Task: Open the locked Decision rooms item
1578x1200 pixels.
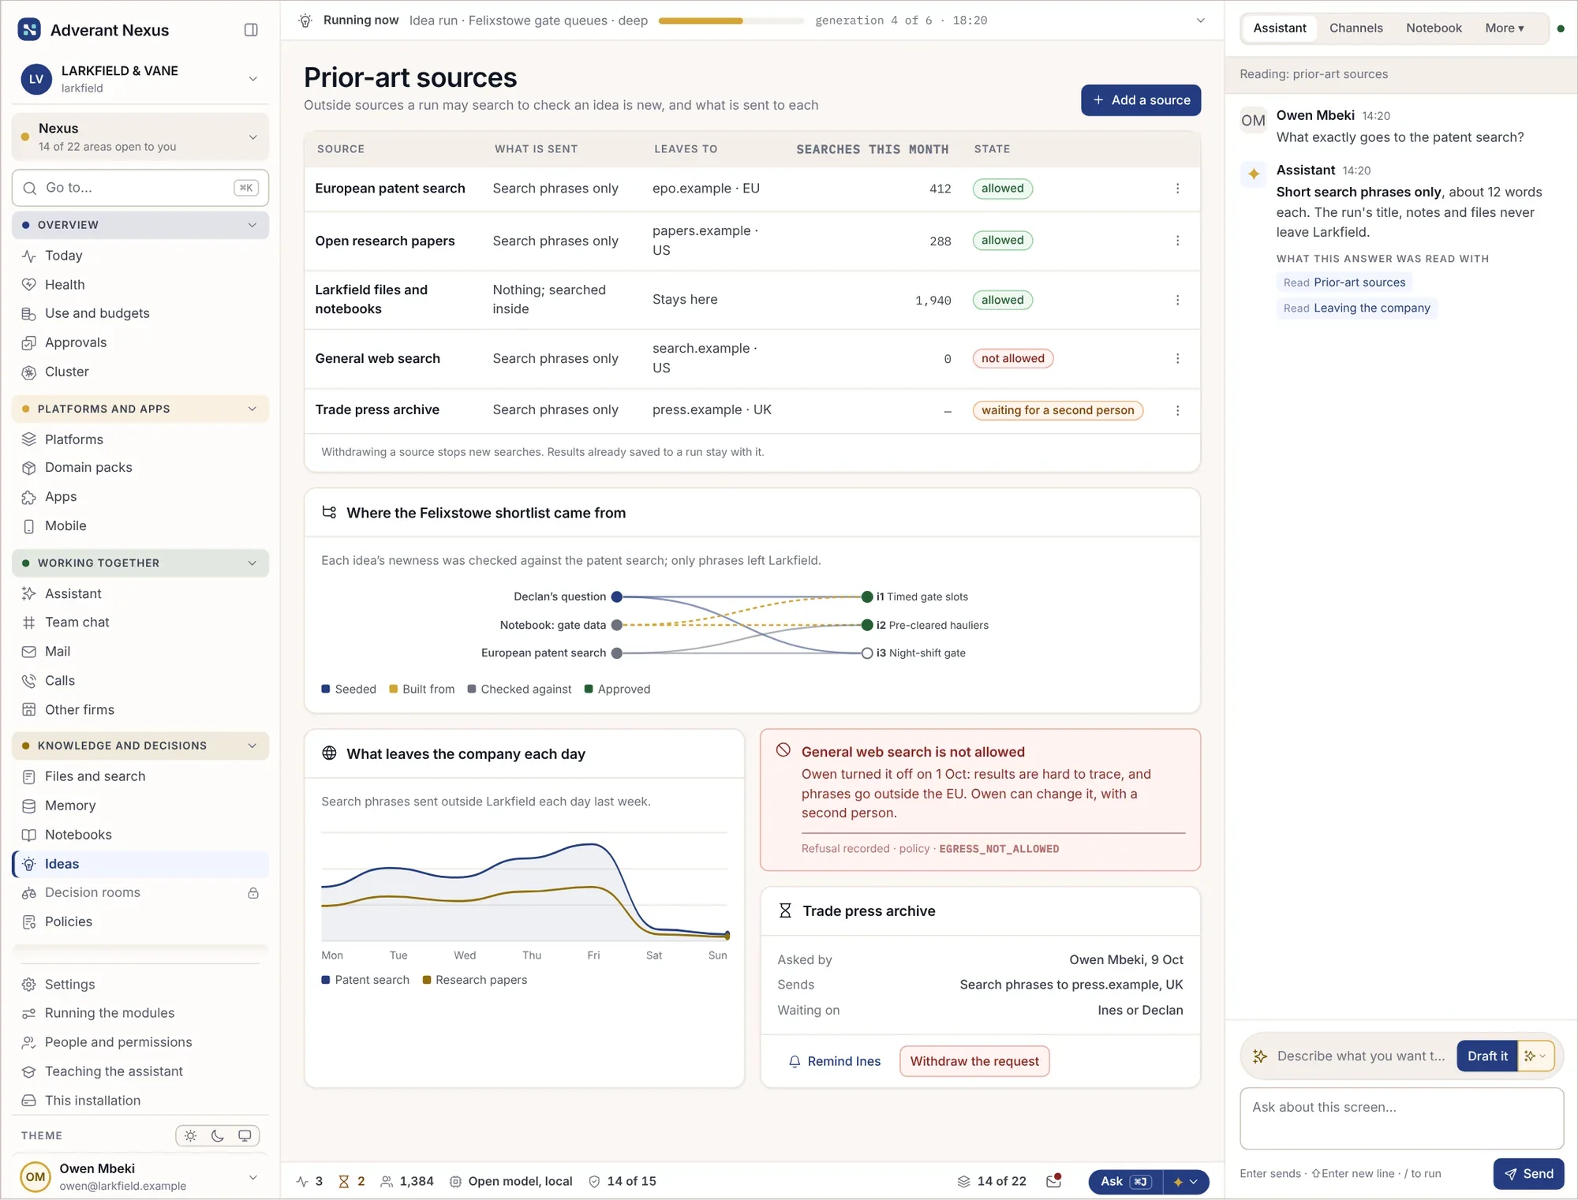Action: coord(140,893)
